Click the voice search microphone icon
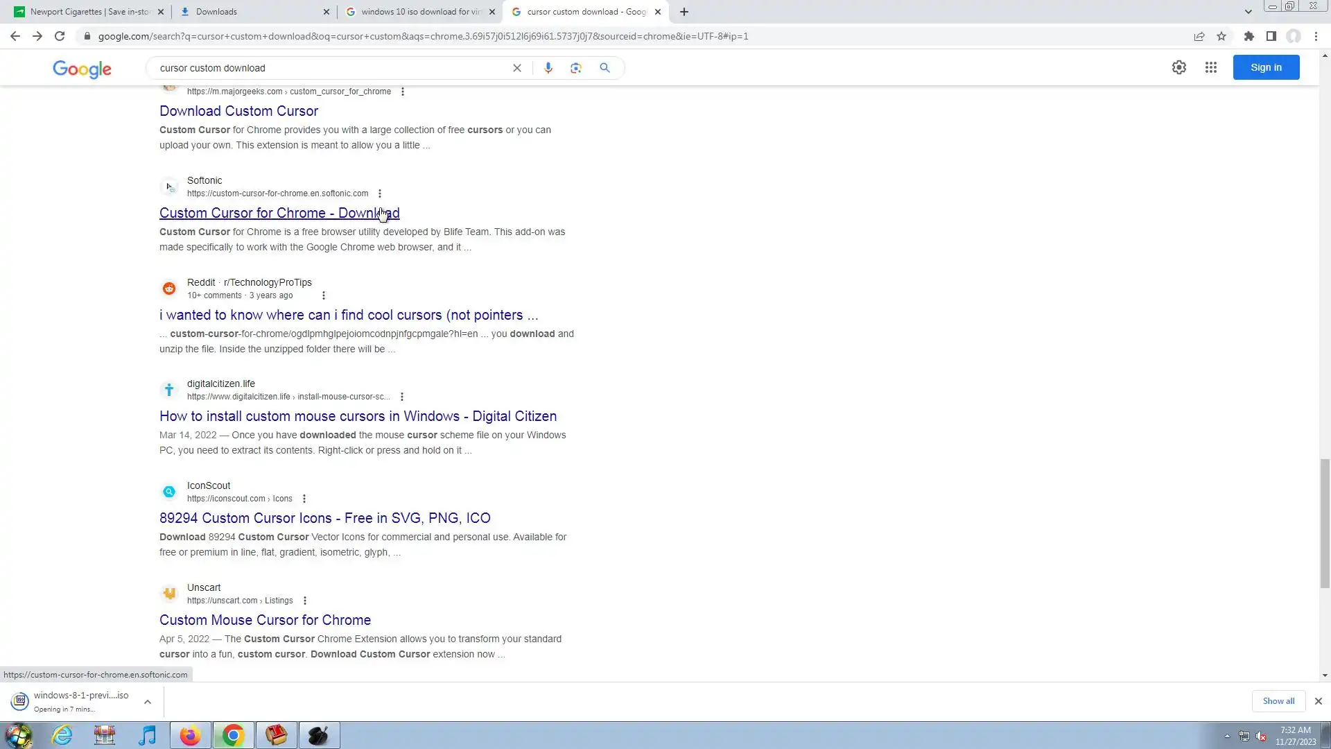 click(548, 68)
